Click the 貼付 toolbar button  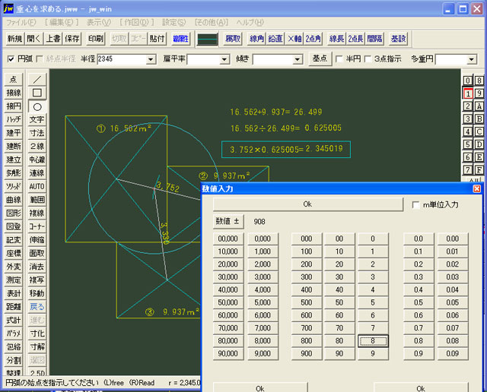(x=157, y=39)
